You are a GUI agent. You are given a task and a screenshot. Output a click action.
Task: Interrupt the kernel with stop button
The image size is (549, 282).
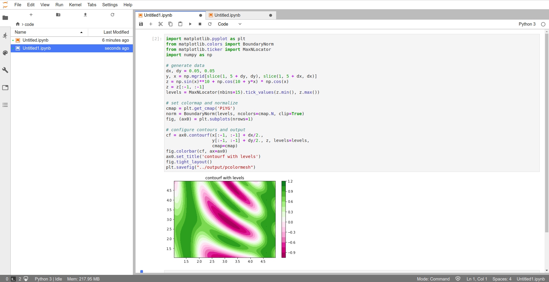click(200, 24)
